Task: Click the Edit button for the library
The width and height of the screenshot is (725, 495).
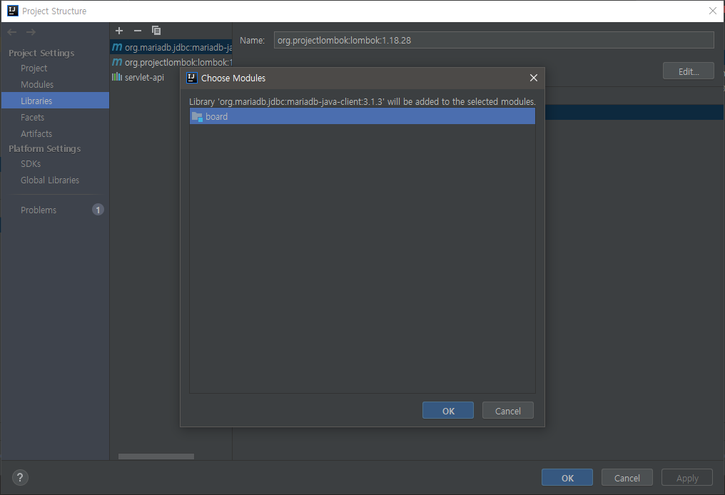Action: click(x=687, y=71)
